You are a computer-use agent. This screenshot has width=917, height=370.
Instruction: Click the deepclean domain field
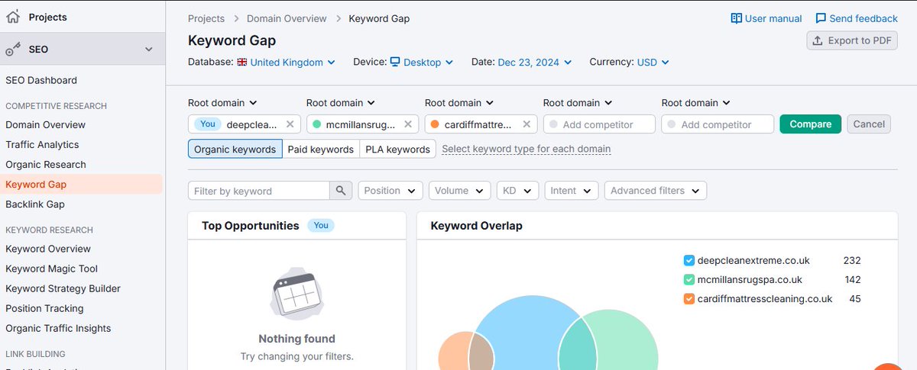(x=244, y=124)
